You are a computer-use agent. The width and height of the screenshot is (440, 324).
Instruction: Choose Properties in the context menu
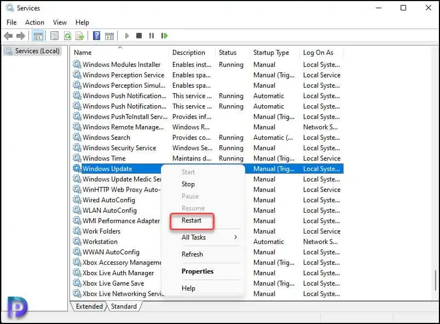tap(198, 271)
